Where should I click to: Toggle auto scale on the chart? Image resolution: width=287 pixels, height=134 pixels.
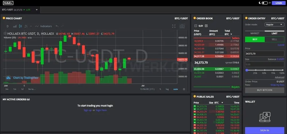click(176, 89)
